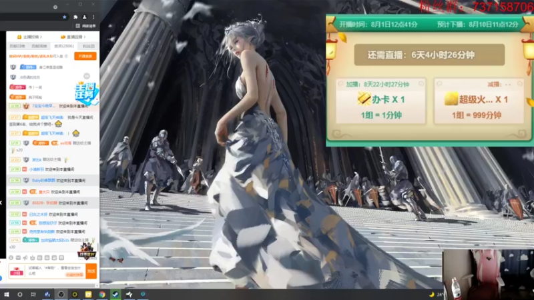Collapse the list with the grey minus icon

[87, 76]
